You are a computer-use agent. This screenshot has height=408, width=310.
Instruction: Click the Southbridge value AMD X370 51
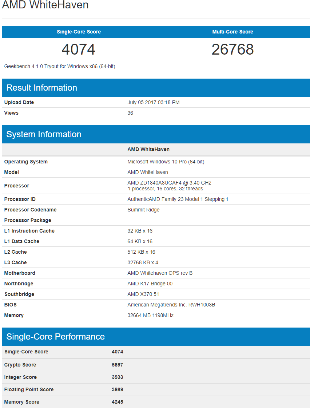143,294
